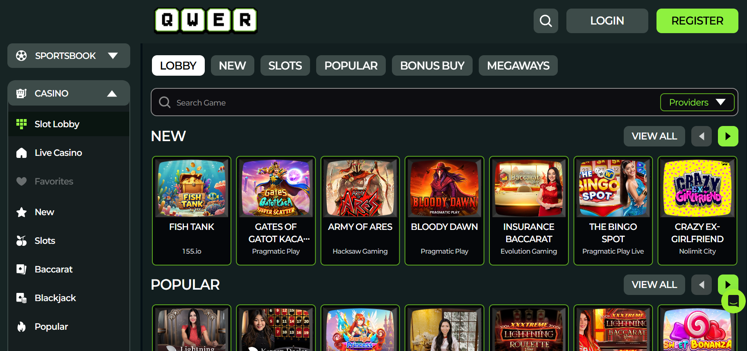Open Favorites heart item in sidebar
747x351 pixels.
coord(54,181)
